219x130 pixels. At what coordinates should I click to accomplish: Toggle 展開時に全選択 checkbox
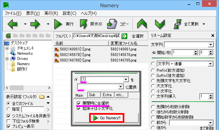pyautogui.click(x=79, y=103)
